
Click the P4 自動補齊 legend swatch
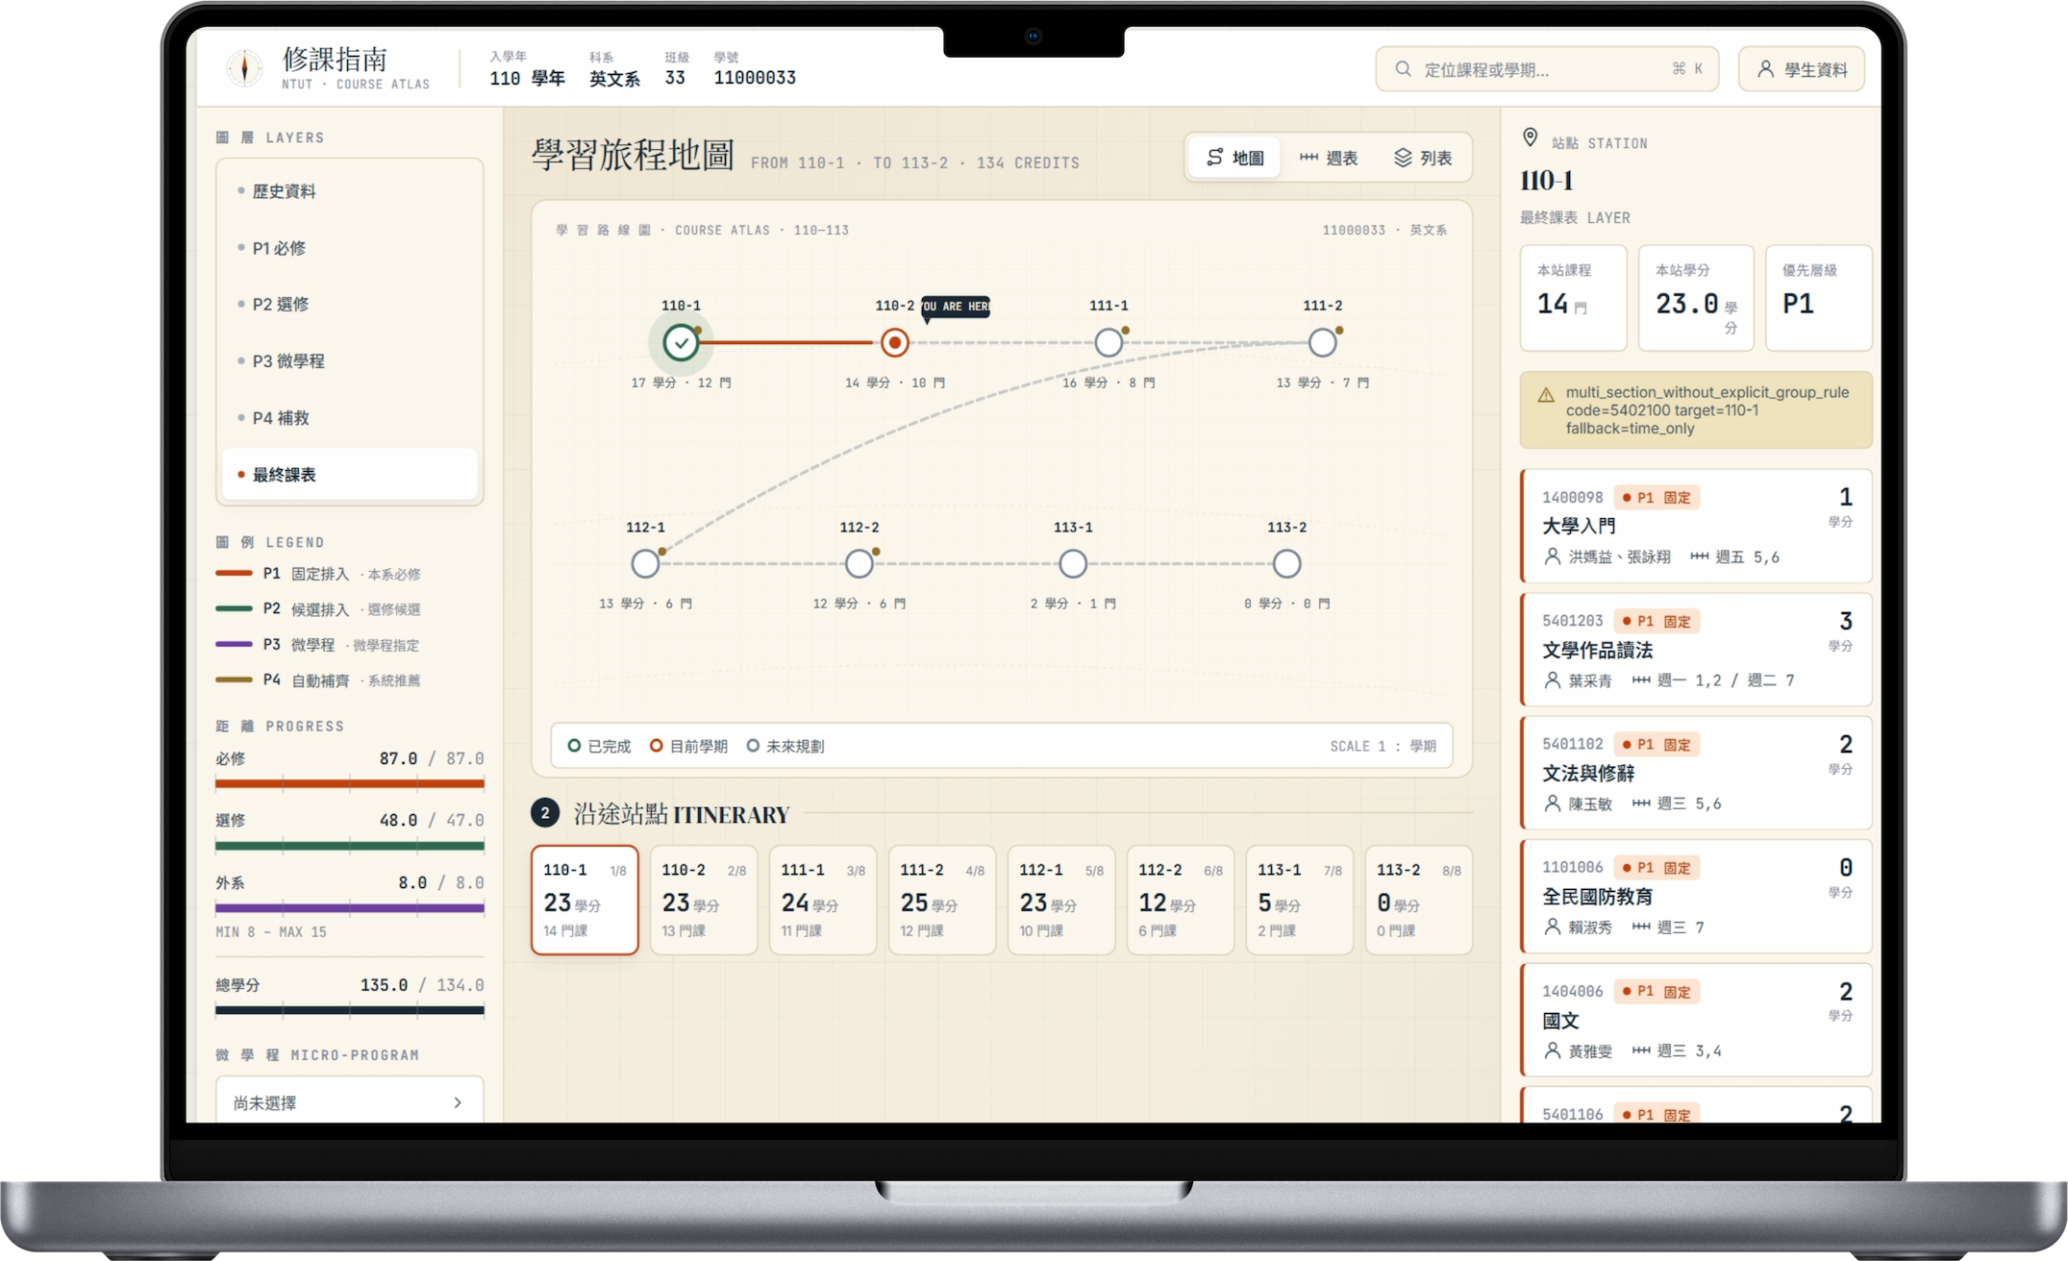pyautogui.click(x=234, y=680)
